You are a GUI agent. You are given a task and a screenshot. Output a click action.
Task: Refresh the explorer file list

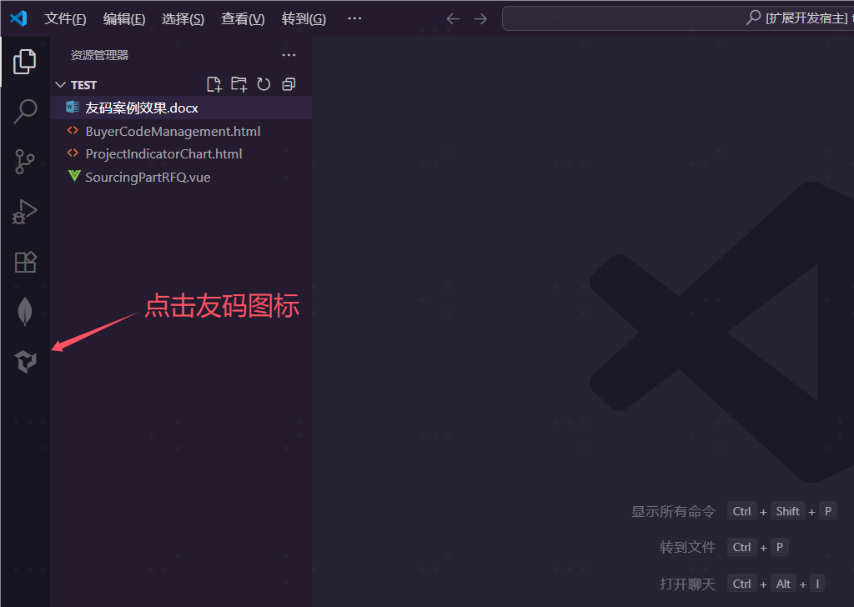tap(264, 84)
